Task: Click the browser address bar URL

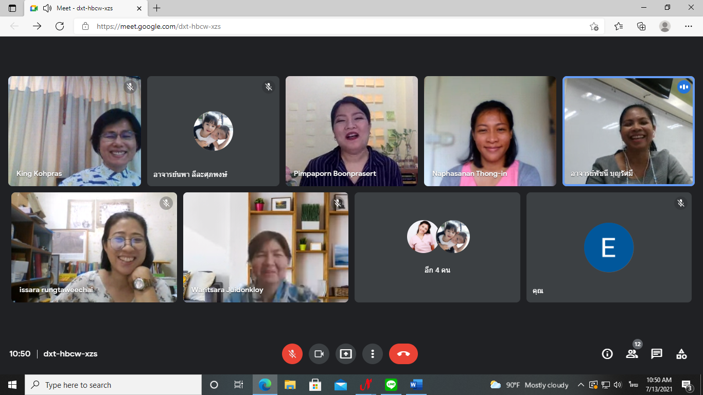Action: pyautogui.click(x=159, y=26)
